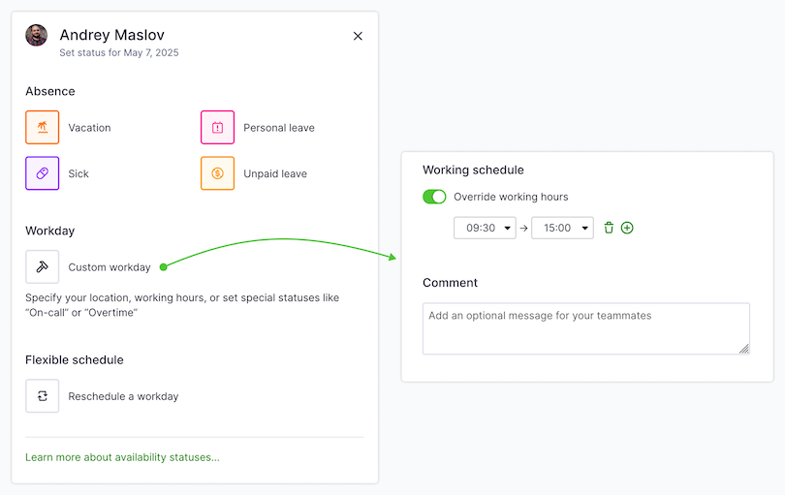Select the Vacation palm tree icon
Viewport: 785px width, 495px height.
pos(42,128)
